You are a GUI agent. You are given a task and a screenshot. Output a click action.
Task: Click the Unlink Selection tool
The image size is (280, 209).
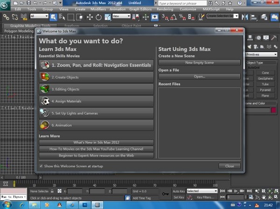click(15, 17)
